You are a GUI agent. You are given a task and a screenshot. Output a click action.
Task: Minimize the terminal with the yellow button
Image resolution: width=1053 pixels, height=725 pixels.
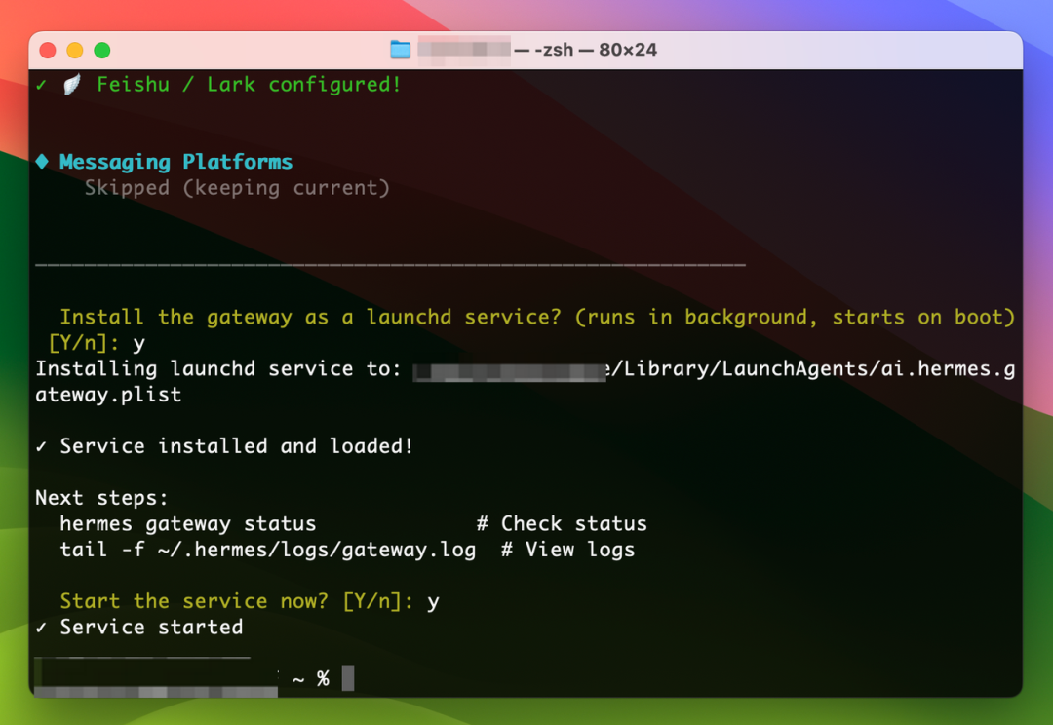point(74,51)
